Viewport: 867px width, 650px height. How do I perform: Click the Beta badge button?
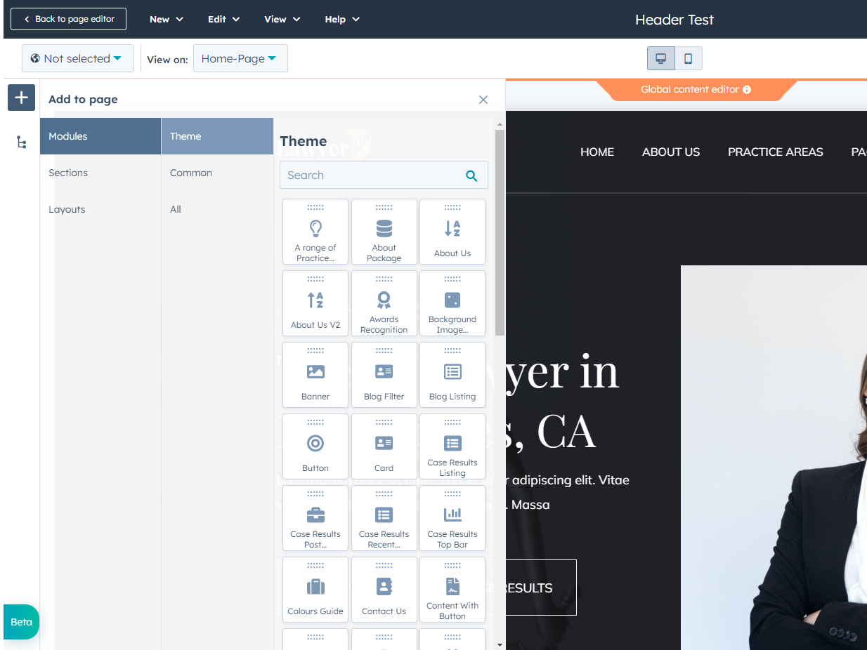[21, 622]
